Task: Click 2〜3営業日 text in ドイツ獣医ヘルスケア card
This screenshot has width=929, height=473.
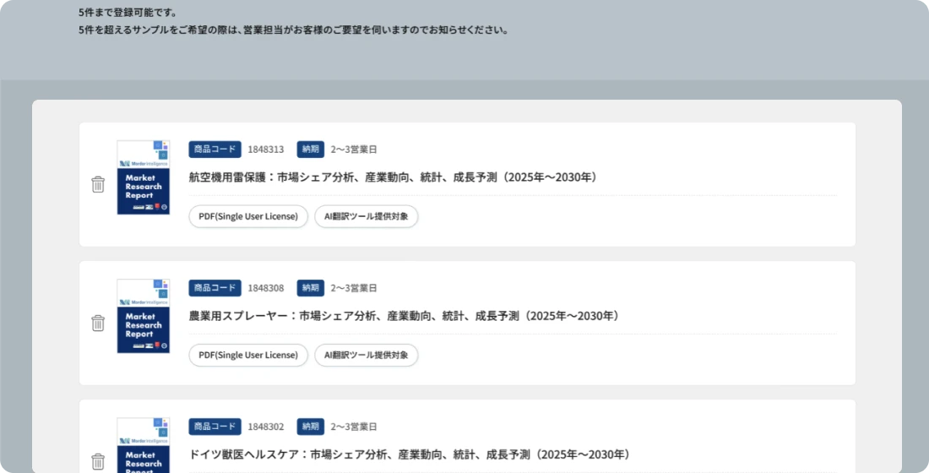Action: point(354,427)
